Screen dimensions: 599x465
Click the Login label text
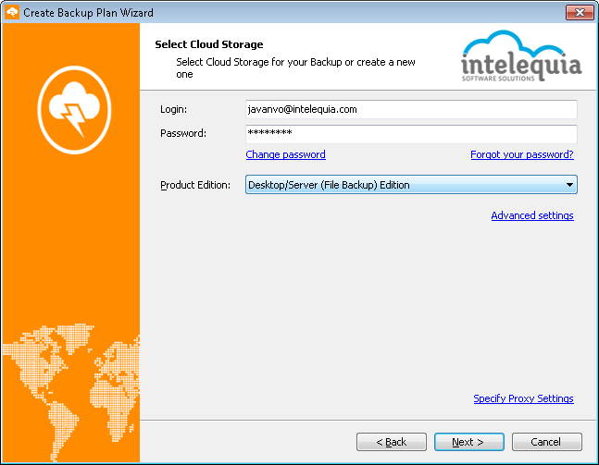tap(173, 109)
